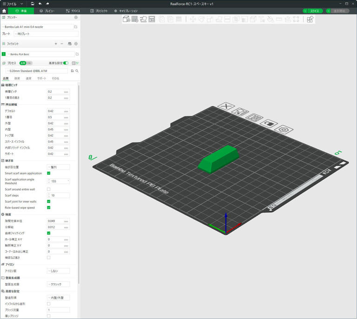Click the add filament plus icon
The width and height of the screenshot is (357, 319).
coord(56,44)
